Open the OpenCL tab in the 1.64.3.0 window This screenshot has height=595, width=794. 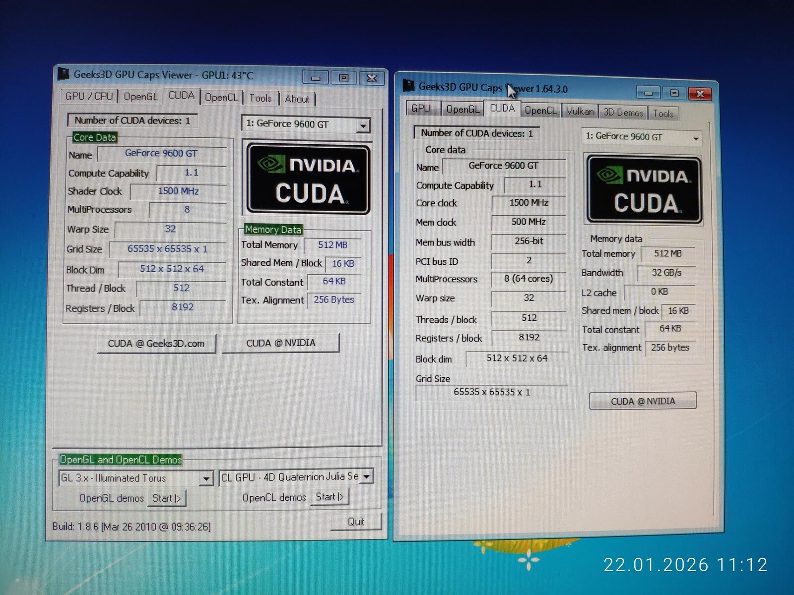pyautogui.click(x=541, y=111)
